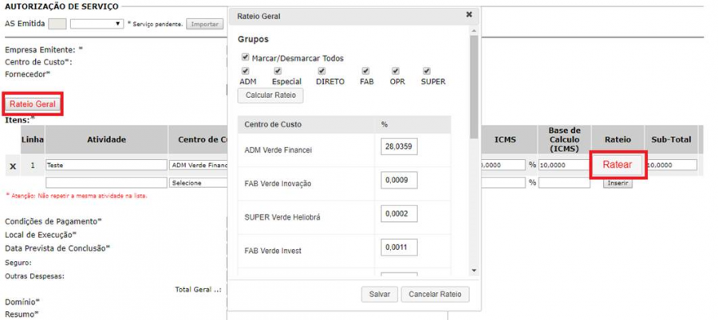Toggle Marcar/Desmarcar Todos checkbox

[246, 58]
